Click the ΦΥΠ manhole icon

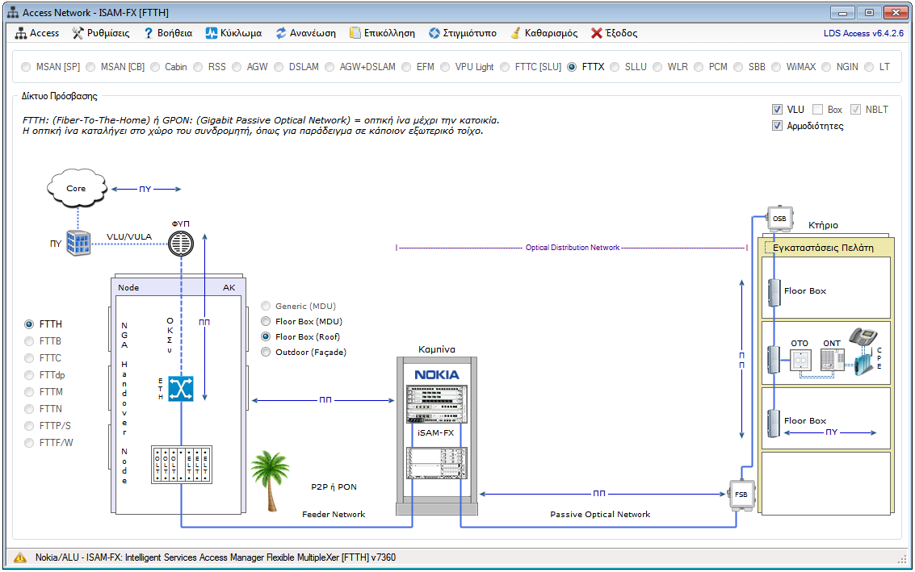182,242
